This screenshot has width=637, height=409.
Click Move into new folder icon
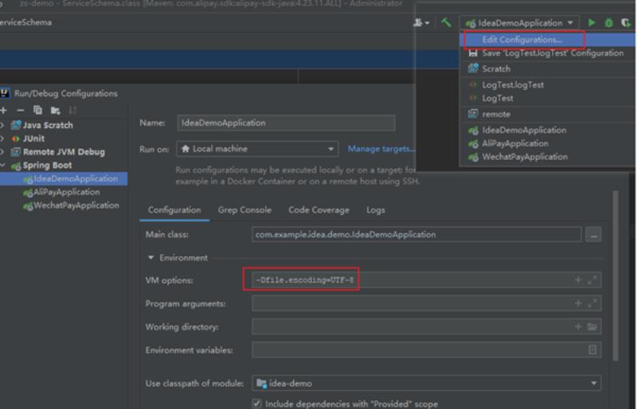point(55,111)
